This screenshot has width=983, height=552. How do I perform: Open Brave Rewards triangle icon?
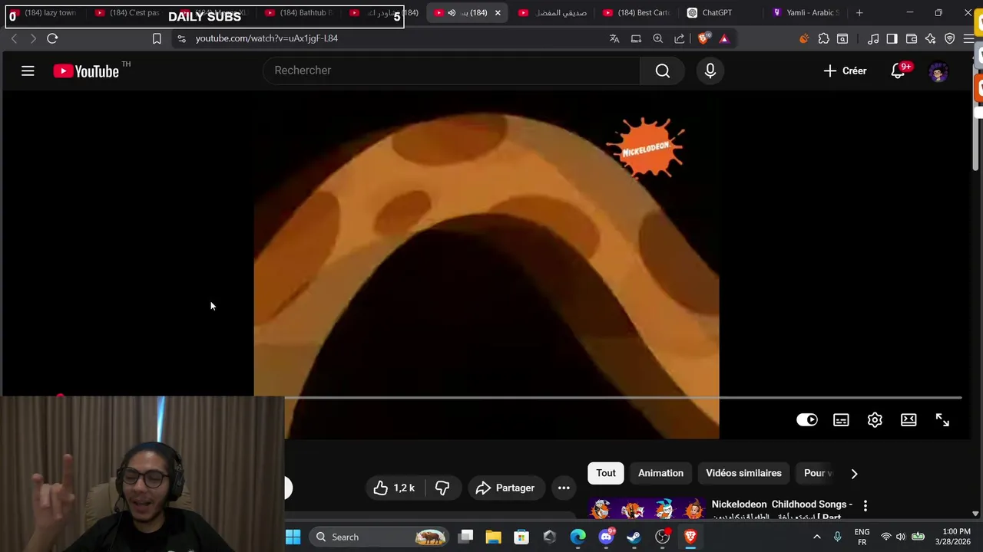tap(723, 38)
